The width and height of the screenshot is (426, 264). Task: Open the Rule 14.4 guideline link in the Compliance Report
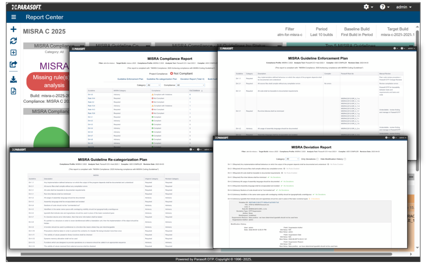91,98
